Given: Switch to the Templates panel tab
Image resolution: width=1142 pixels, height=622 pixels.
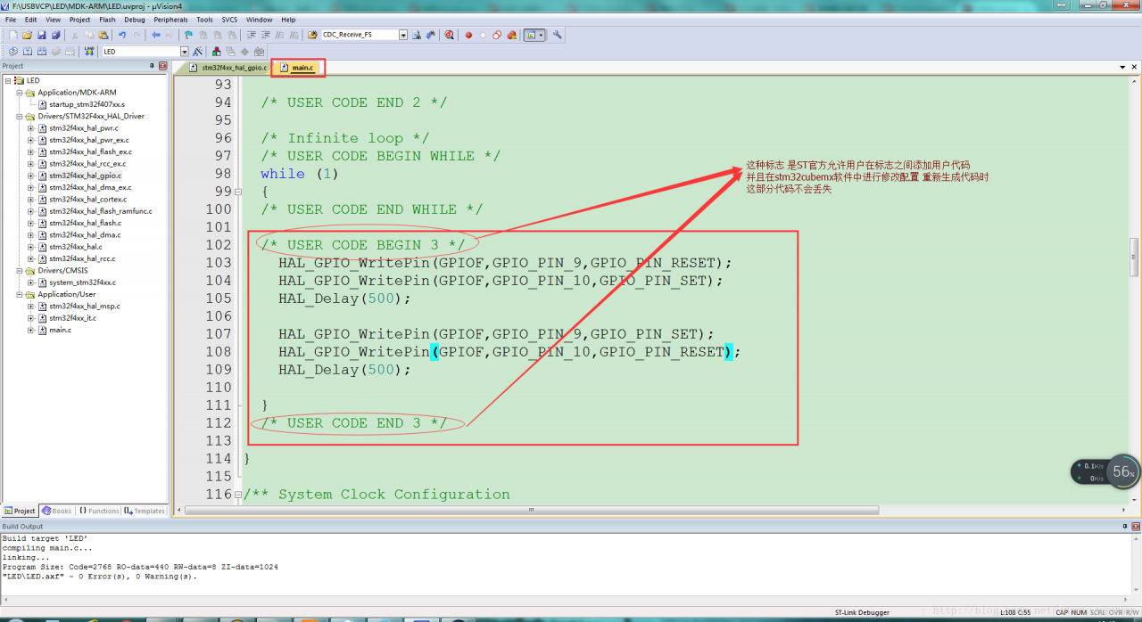Looking at the screenshot, I should point(145,511).
